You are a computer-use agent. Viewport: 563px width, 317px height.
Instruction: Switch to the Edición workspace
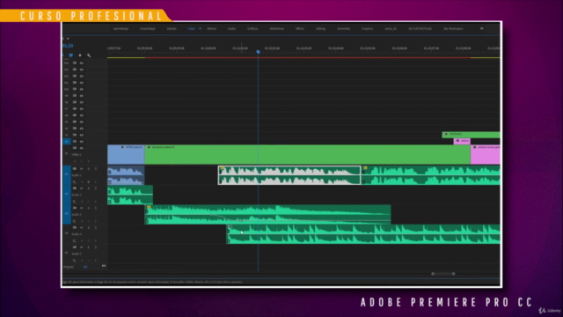point(172,28)
